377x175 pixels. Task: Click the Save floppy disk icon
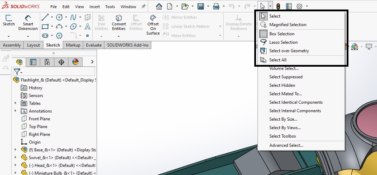coord(201,6)
